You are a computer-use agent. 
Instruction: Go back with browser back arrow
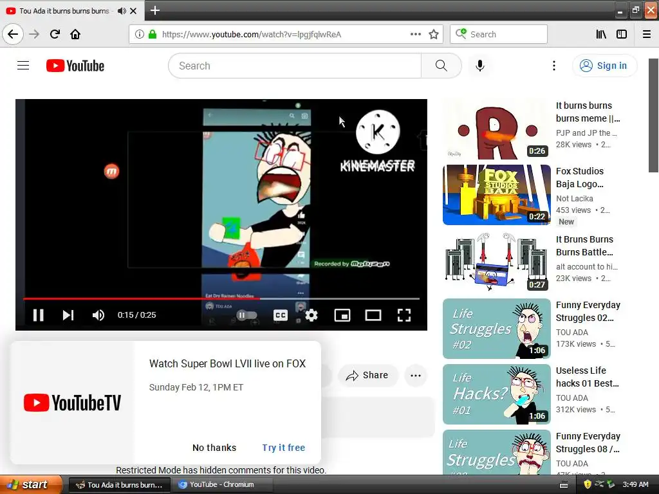point(13,34)
